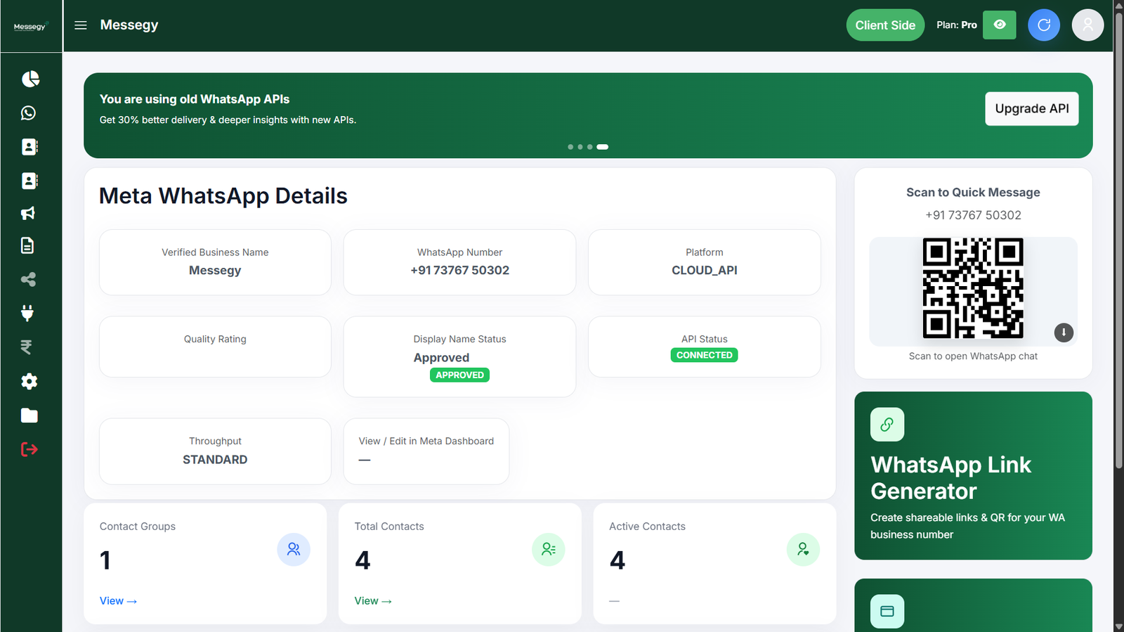Open the second contacts book sidebar icon
Viewport: 1124px width, 632px height.
(x=30, y=181)
